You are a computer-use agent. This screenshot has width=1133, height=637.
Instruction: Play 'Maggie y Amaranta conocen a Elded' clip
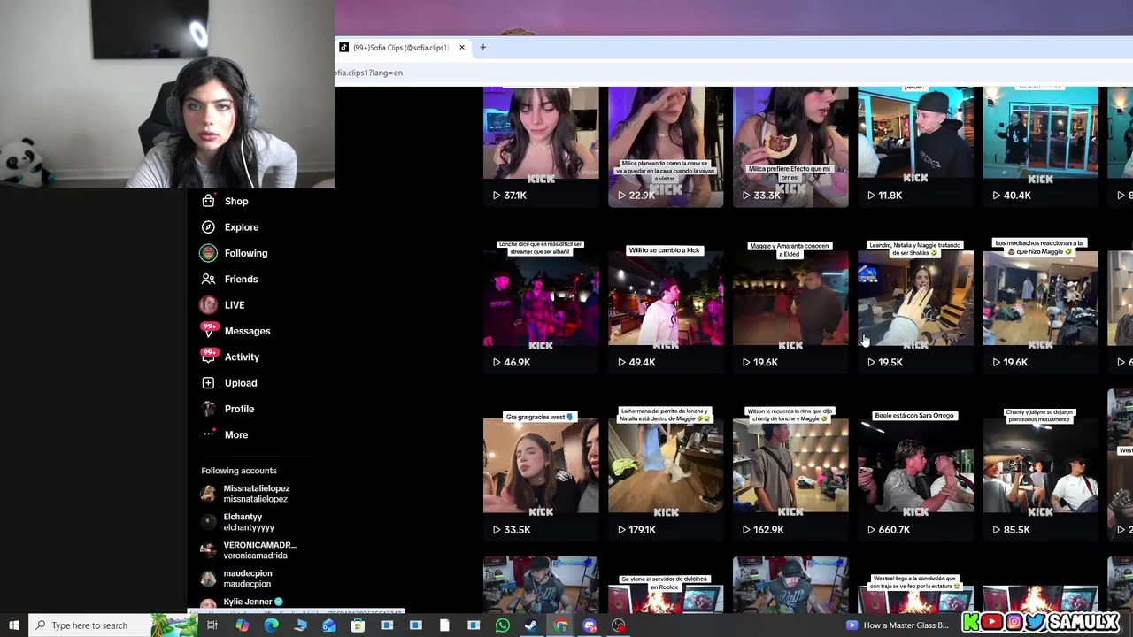pos(790,305)
